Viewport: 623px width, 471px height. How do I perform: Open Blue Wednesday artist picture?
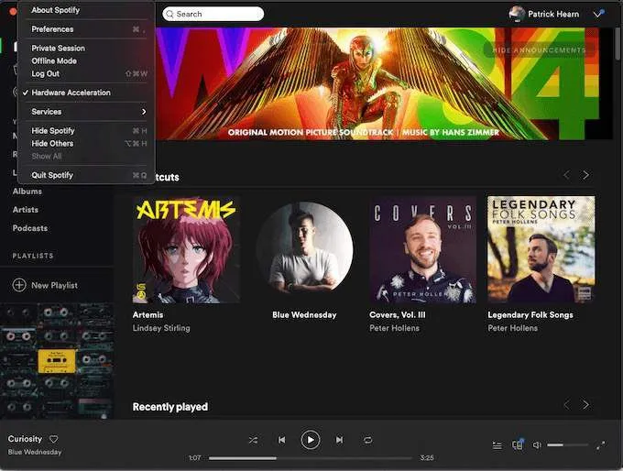click(304, 249)
